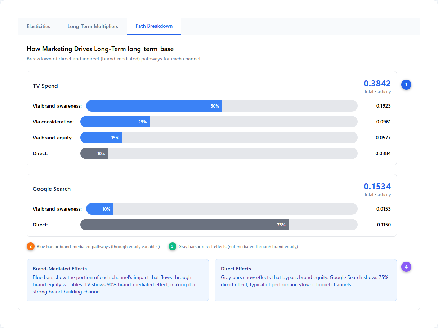Screen dimensions: 438x328
Task: Click "Via brand_awareness:" label under Google Search
Action: [x=57, y=209]
